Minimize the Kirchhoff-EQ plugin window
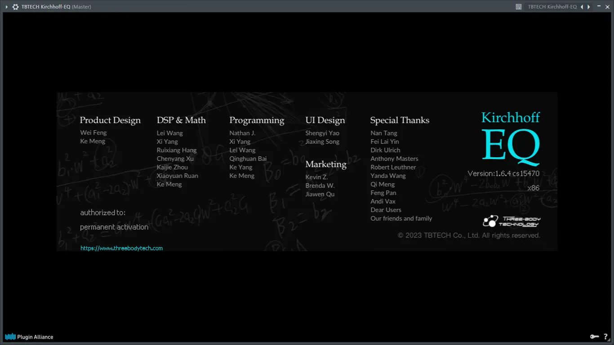 click(x=599, y=6)
